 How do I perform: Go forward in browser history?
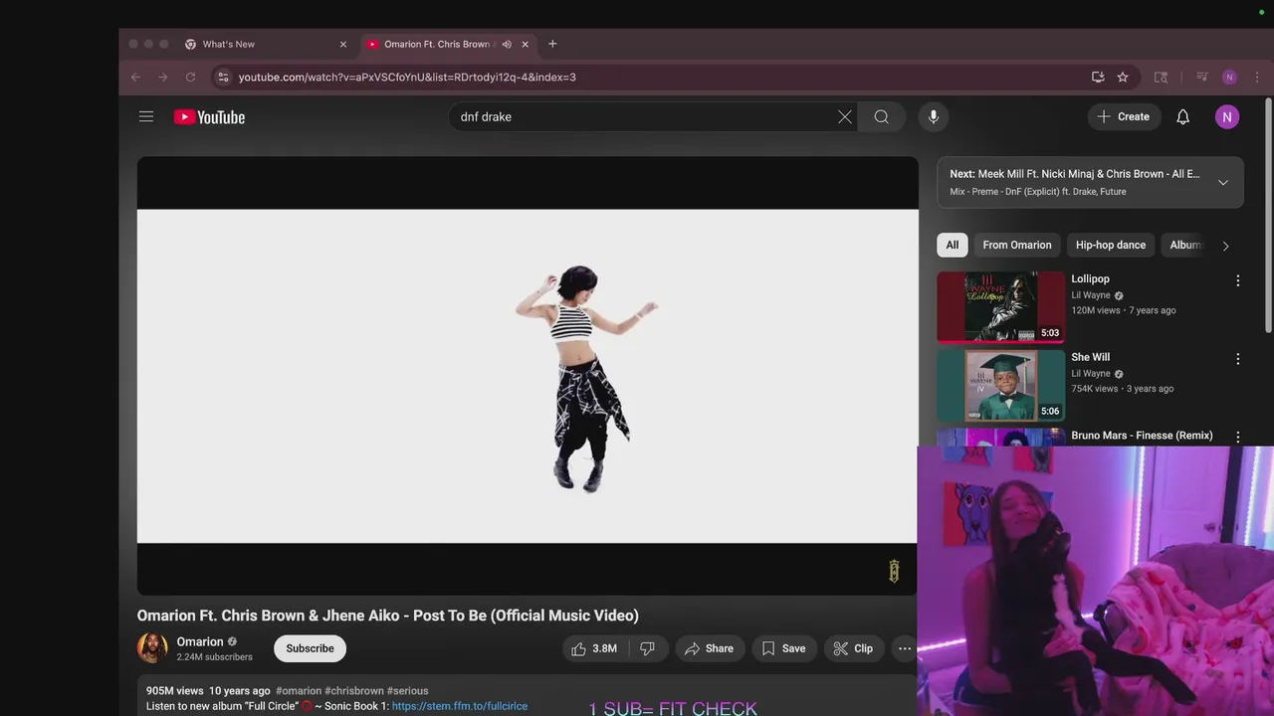click(162, 77)
